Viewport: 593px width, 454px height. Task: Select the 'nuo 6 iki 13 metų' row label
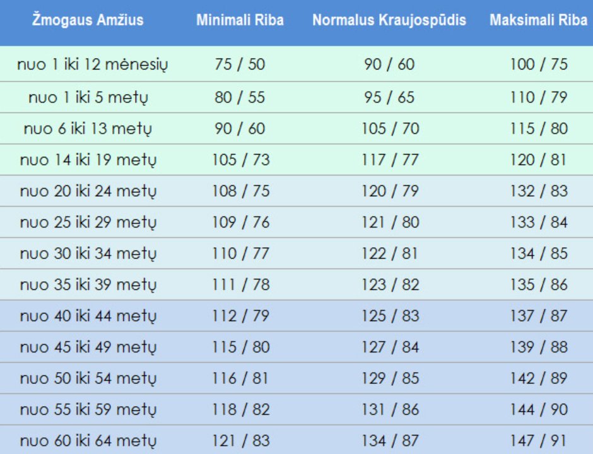(88, 129)
